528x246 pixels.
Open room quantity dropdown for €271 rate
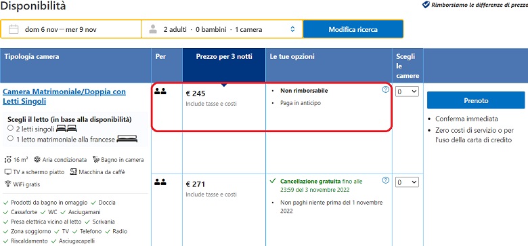point(407,182)
